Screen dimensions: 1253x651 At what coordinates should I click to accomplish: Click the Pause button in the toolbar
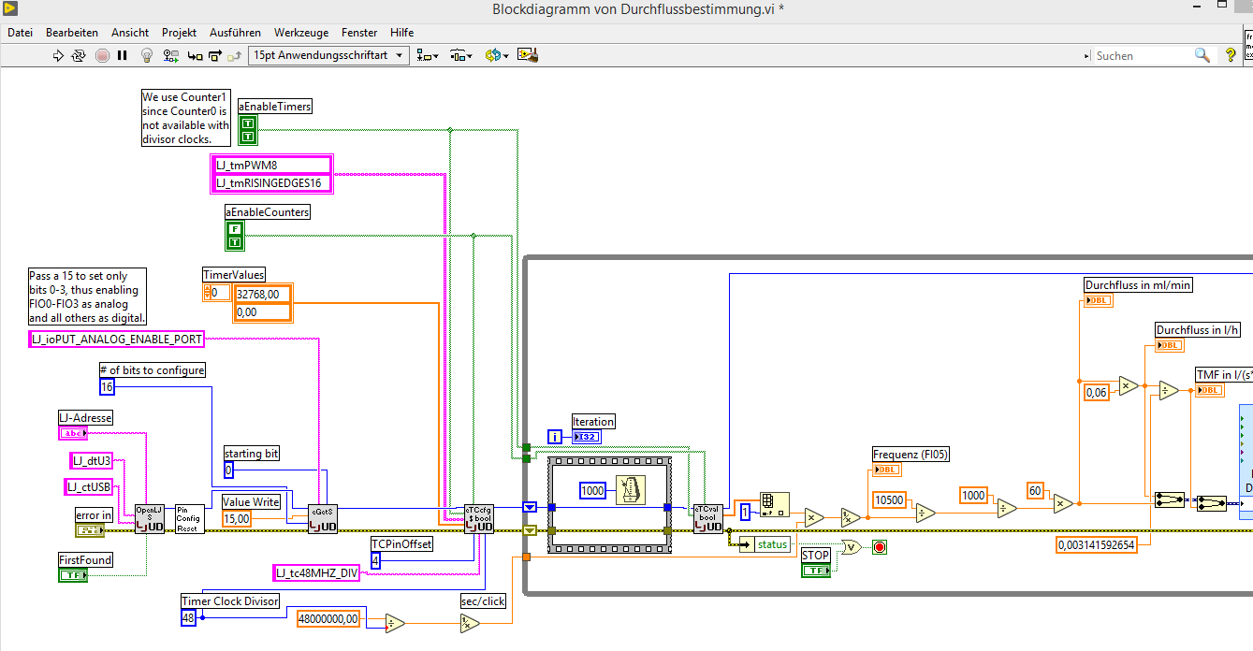pos(123,56)
